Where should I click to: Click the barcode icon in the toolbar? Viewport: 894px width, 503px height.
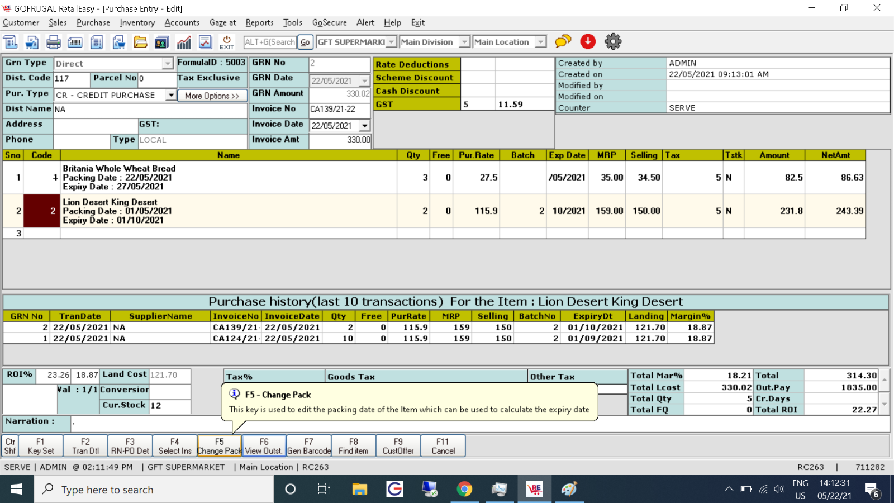click(x=75, y=42)
